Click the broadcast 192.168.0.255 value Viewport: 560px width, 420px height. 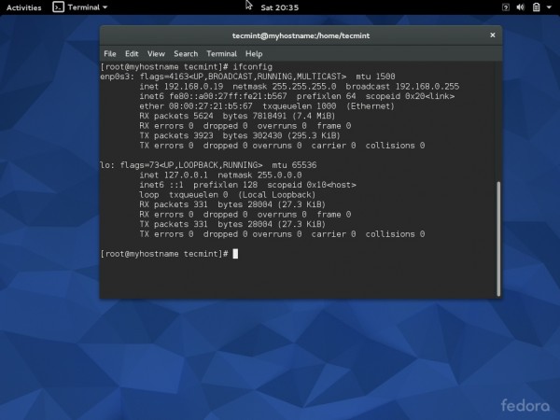[402, 87]
